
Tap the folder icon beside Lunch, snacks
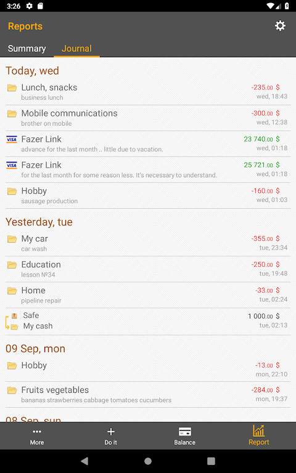(x=12, y=88)
